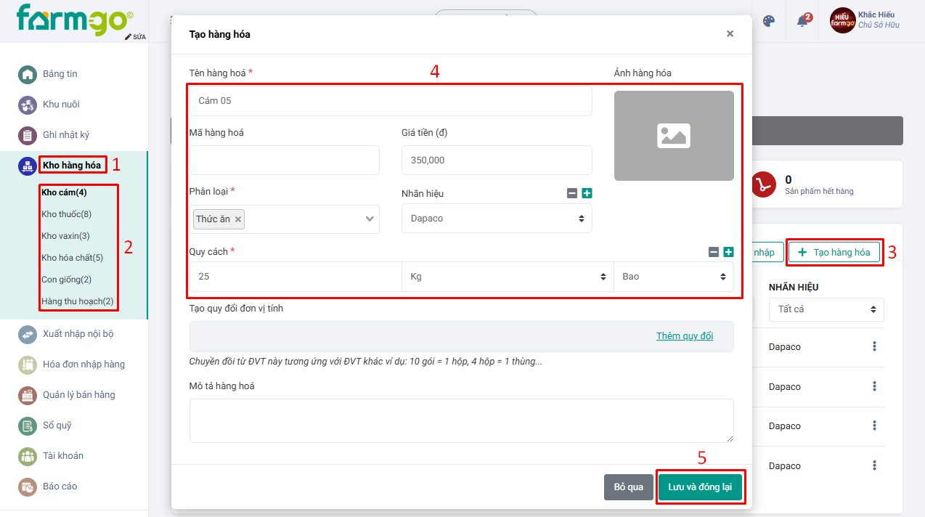
Task: Click green plus icon beside Nhãn hiệu
Action: click(587, 193)
